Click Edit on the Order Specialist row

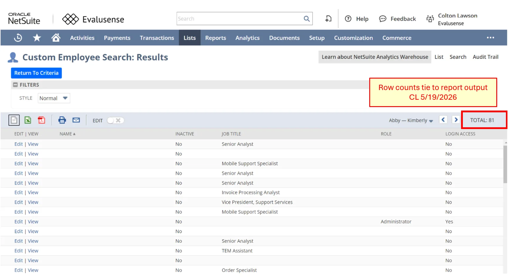click(x=18, y=270)
